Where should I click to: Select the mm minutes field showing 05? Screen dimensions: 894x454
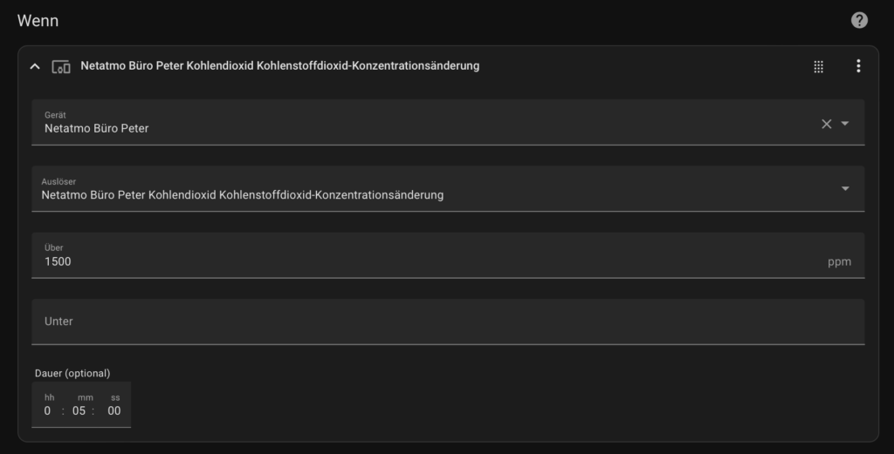(x=79, y=411)
